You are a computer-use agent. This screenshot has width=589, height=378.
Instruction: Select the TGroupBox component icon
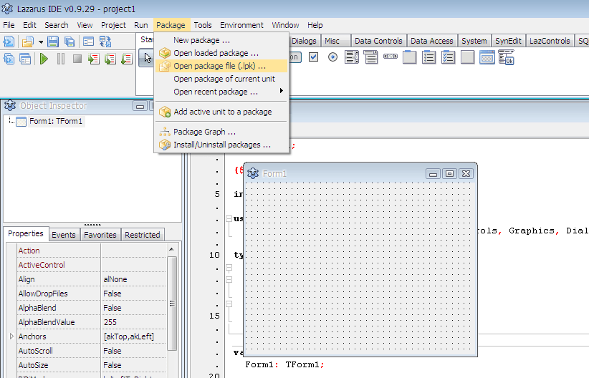(409, 57)
